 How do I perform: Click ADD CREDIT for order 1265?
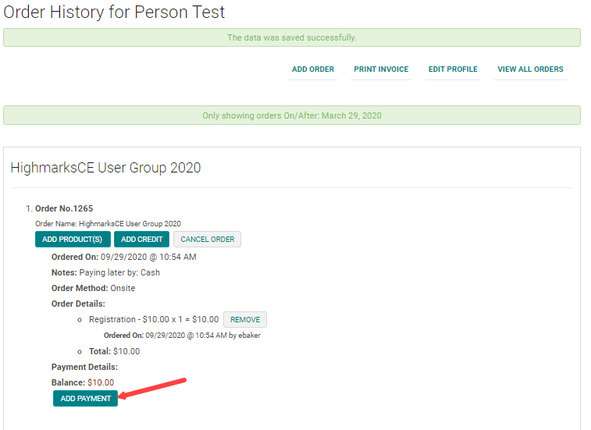click(141, 239)
